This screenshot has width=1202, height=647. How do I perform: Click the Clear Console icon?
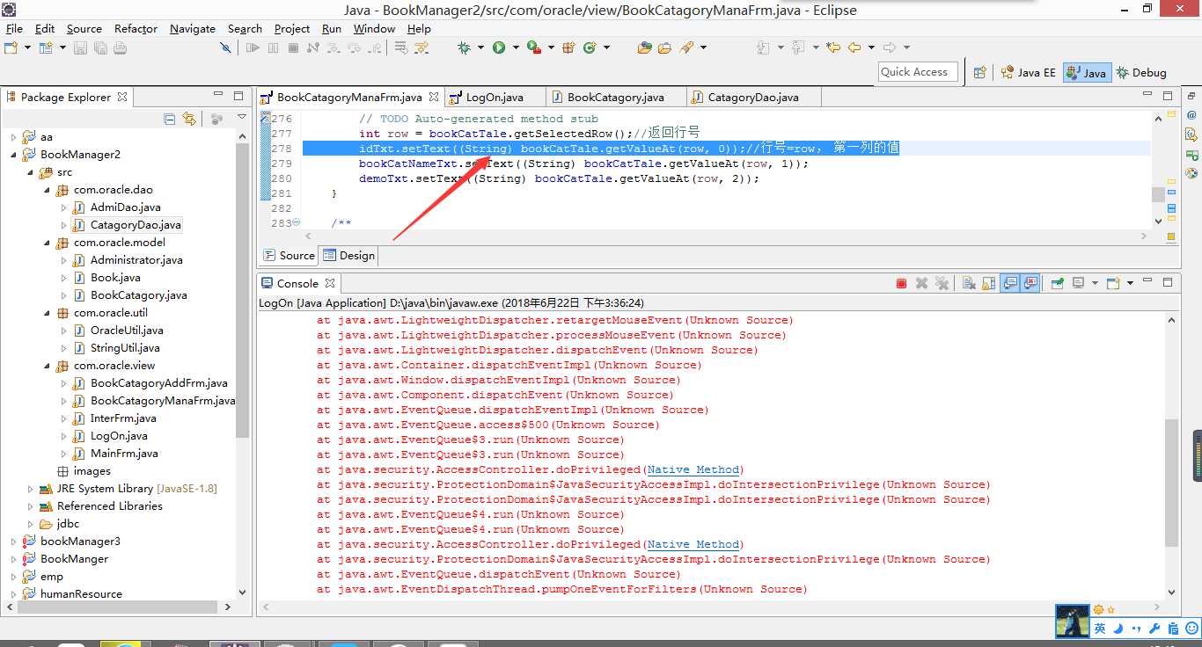pos(969,283)
